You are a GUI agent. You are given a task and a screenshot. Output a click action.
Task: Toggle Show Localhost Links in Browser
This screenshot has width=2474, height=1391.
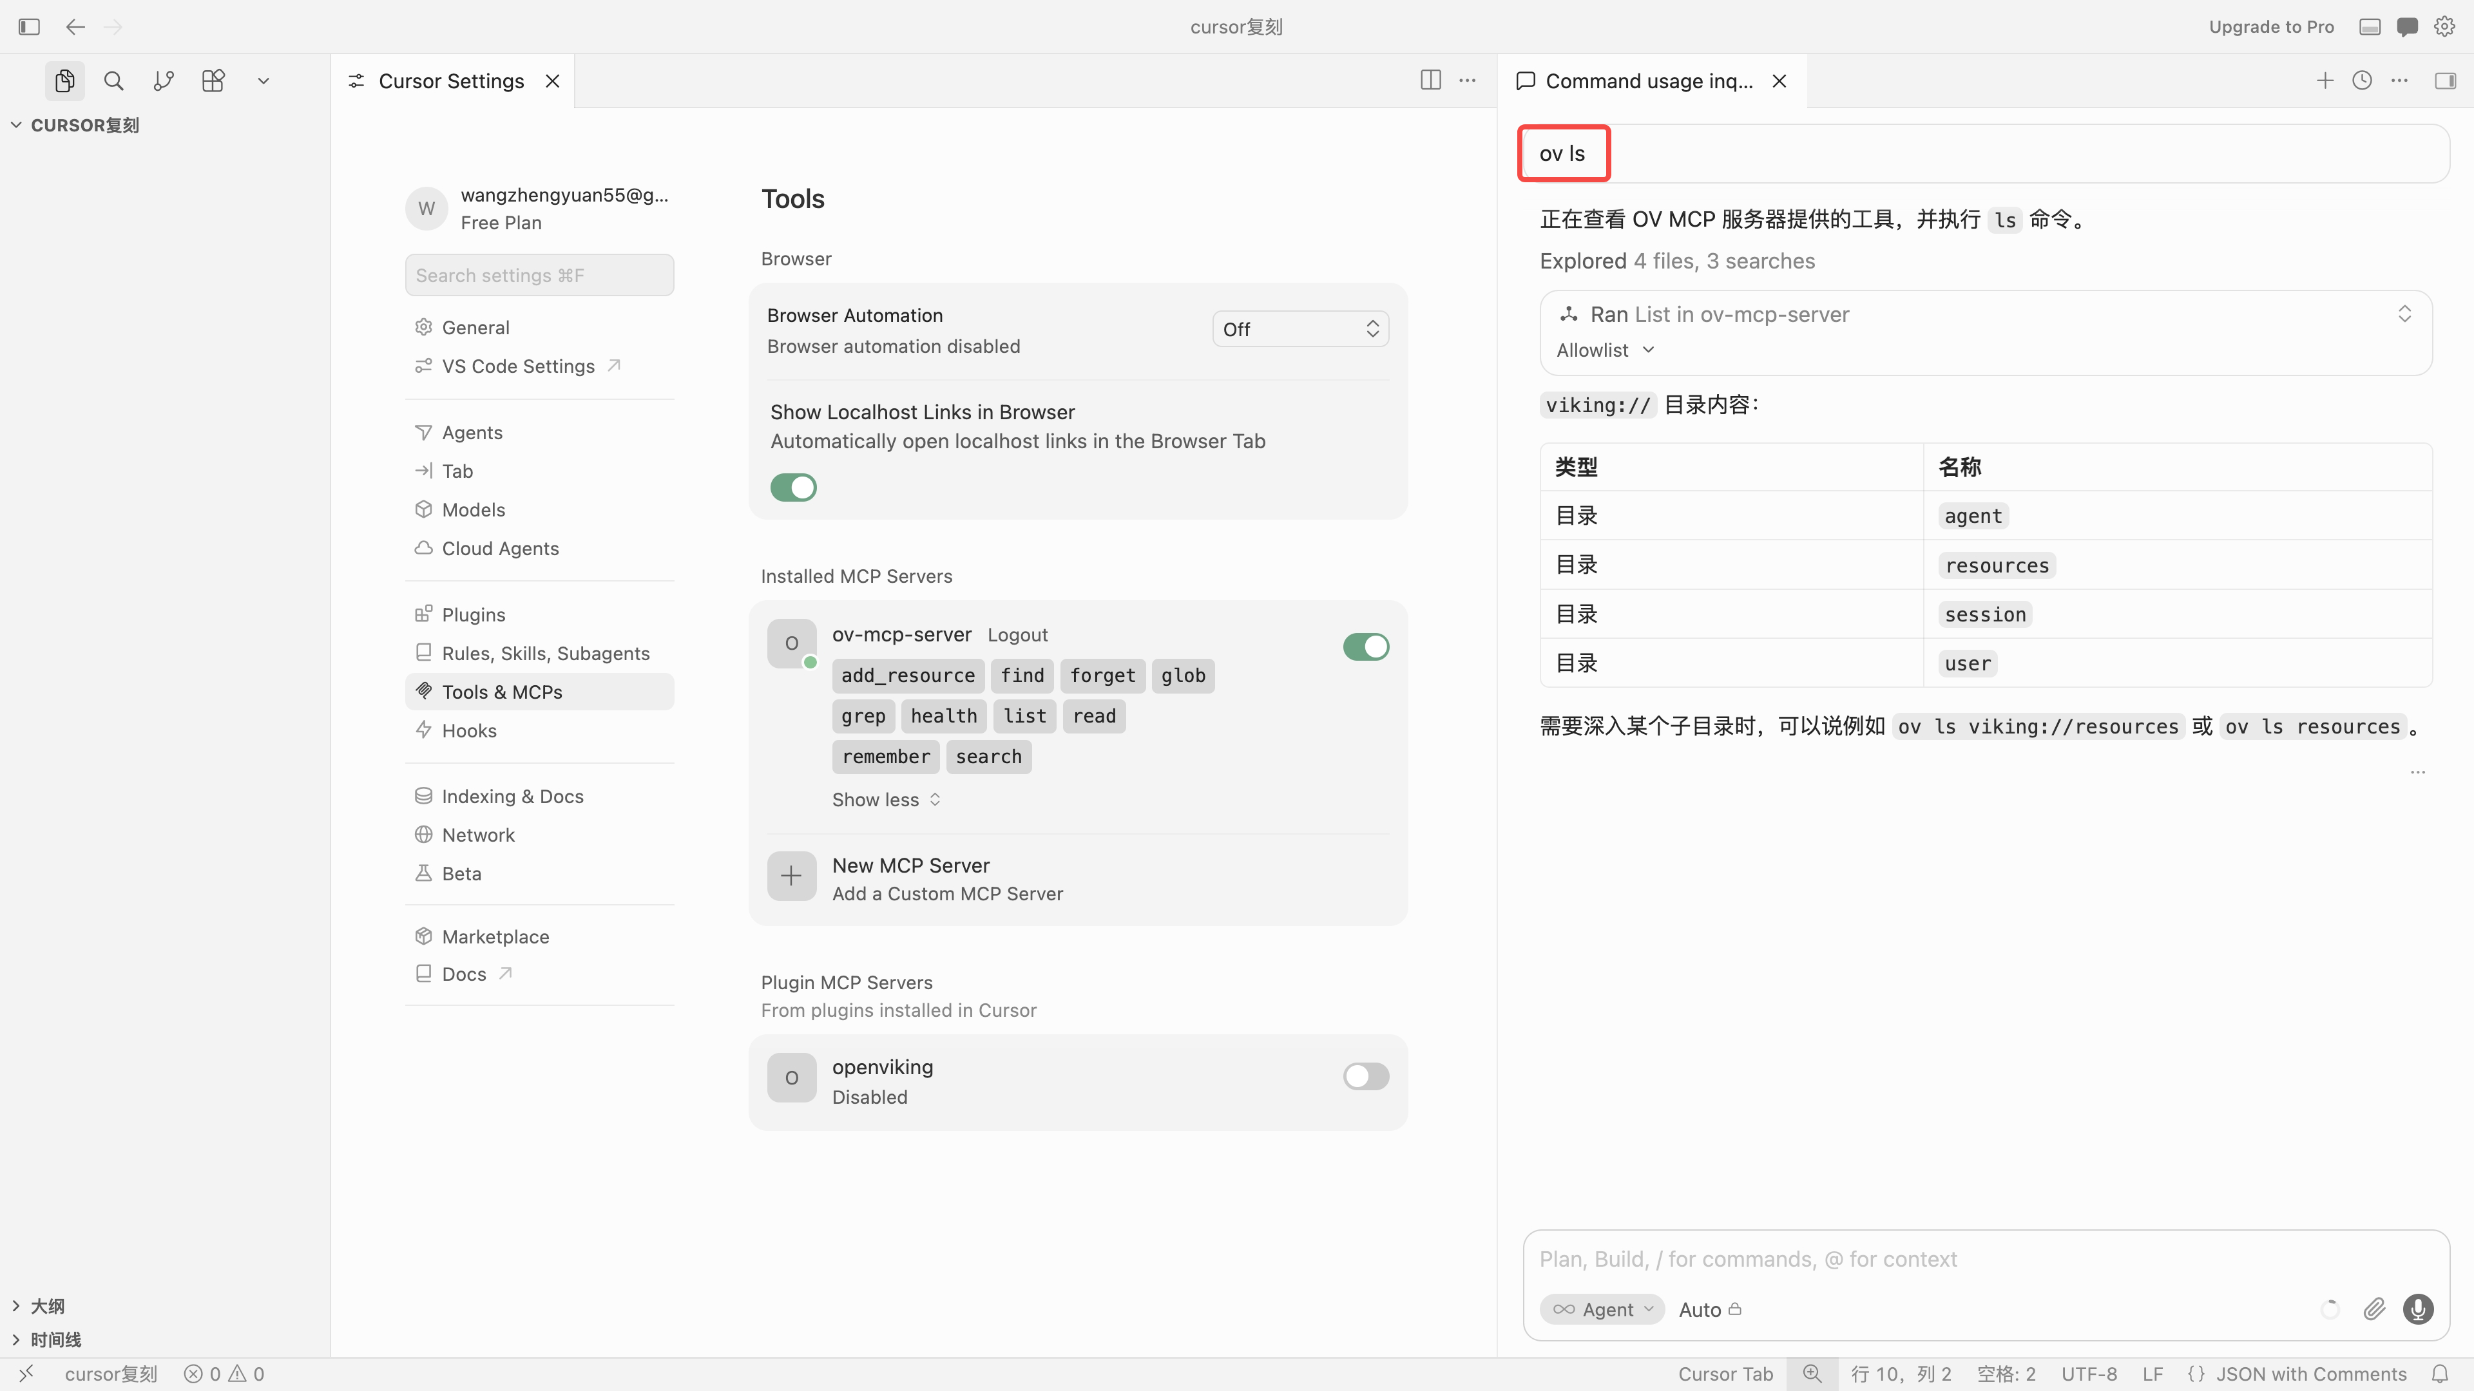(793, 487)
